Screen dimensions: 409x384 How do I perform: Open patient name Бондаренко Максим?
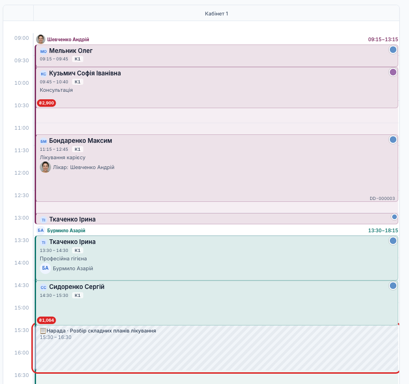pyautogui.click(x=80, y=140)
